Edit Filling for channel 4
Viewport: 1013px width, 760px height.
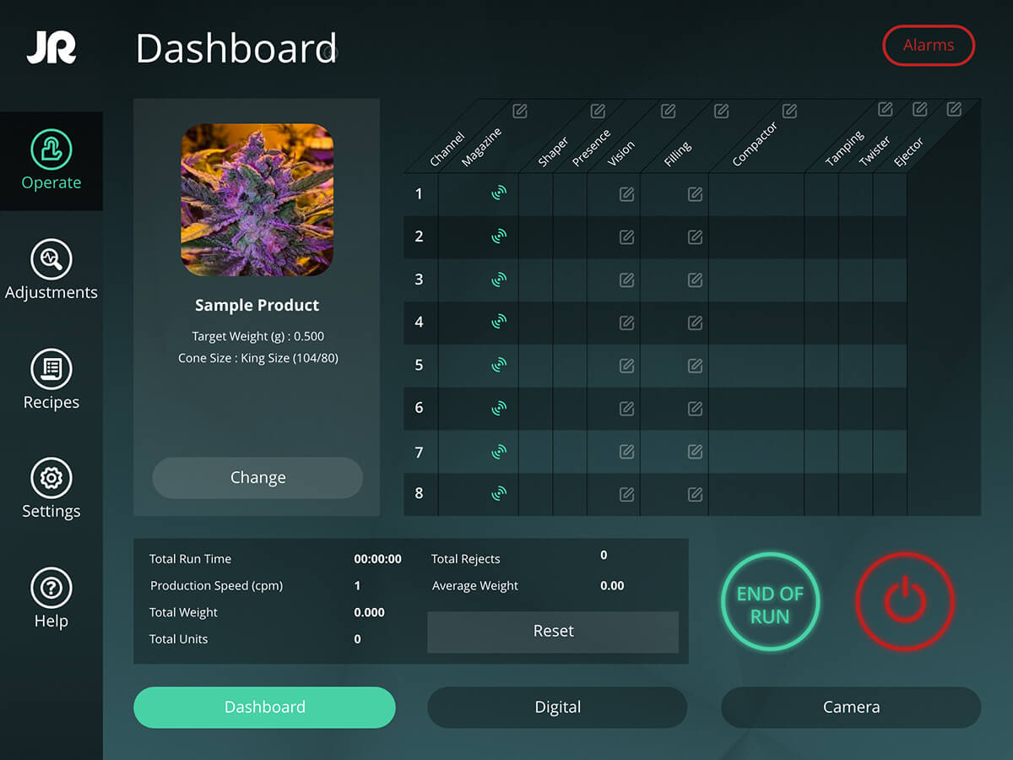pos(695,323)
